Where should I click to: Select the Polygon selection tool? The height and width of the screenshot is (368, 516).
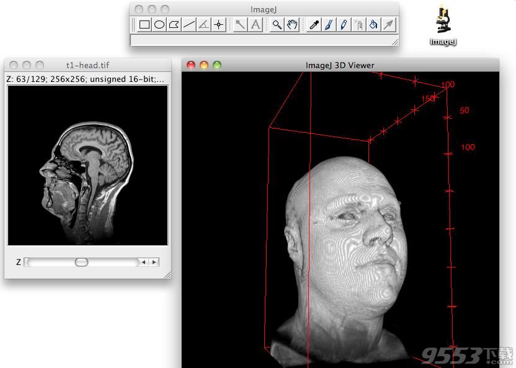pos(174,25)
